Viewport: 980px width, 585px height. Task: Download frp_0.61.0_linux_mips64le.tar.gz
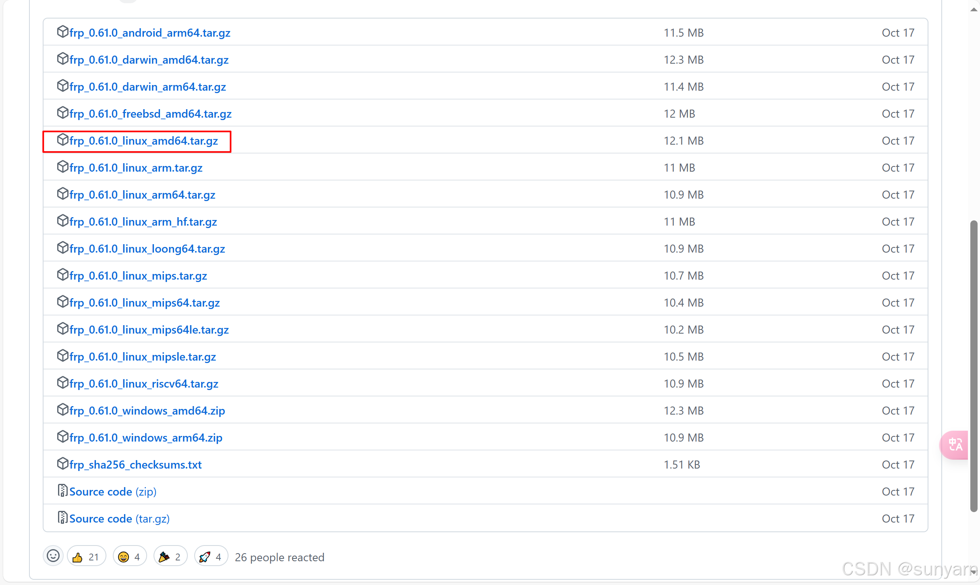click(149, 330)
